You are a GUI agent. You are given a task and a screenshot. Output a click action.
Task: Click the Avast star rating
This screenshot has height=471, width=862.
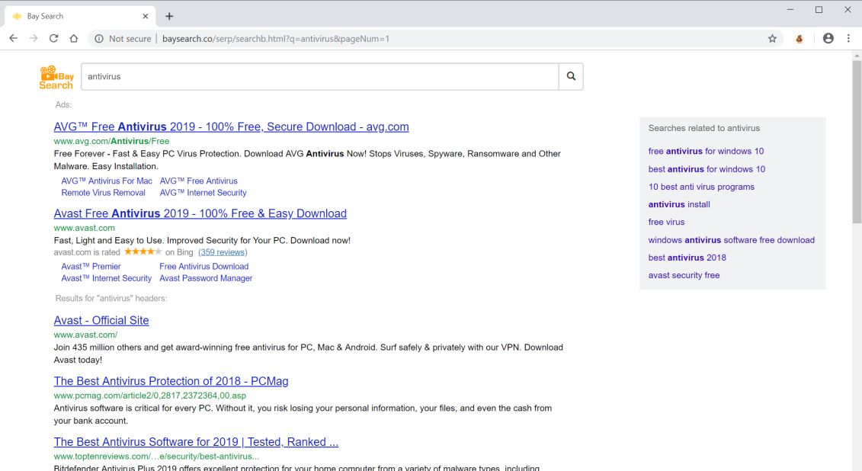coord(143,252)
